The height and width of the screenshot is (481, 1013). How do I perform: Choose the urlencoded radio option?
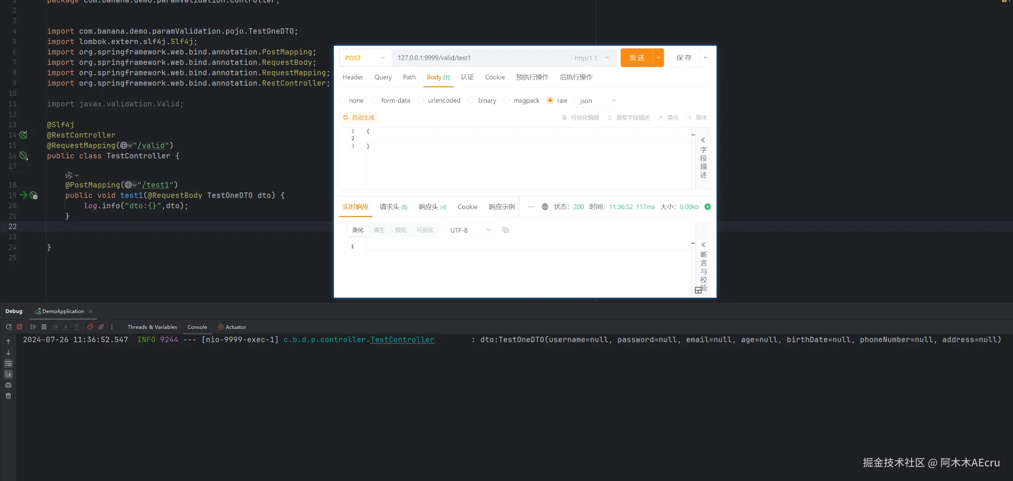421,101
